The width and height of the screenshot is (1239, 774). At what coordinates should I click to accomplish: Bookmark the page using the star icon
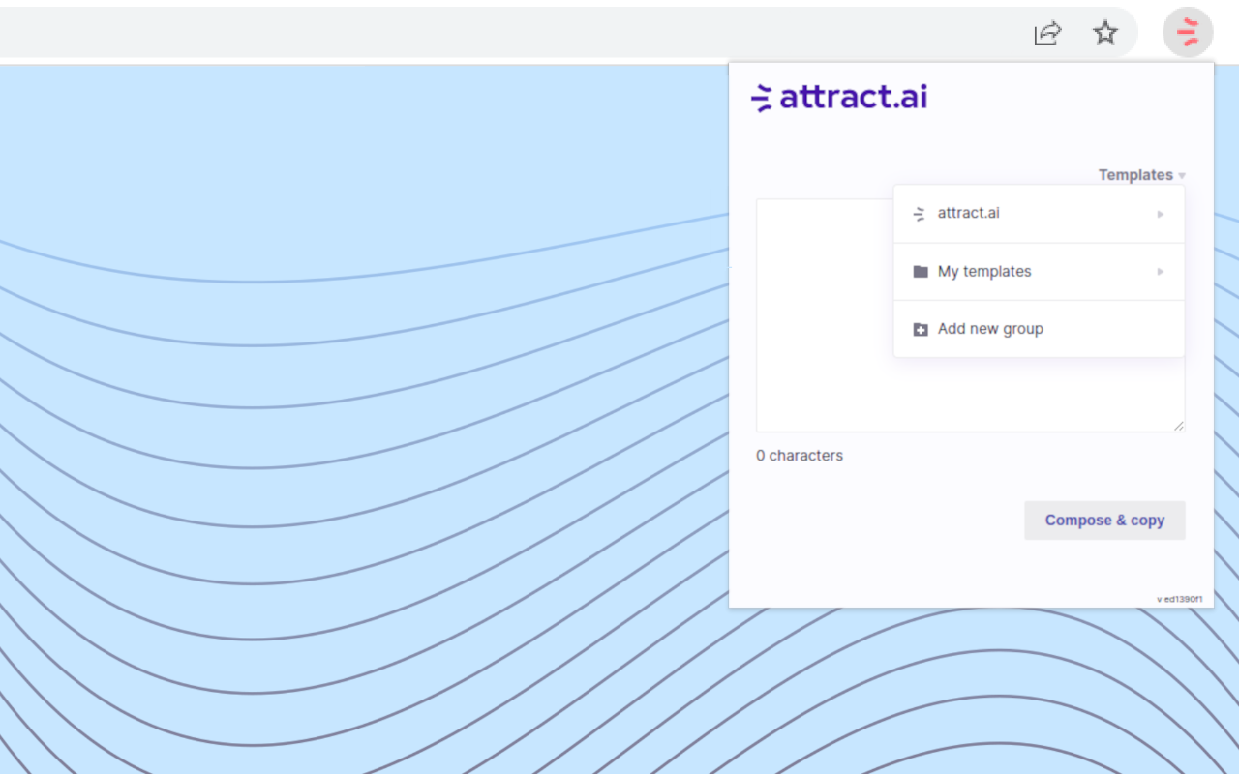1105,32
